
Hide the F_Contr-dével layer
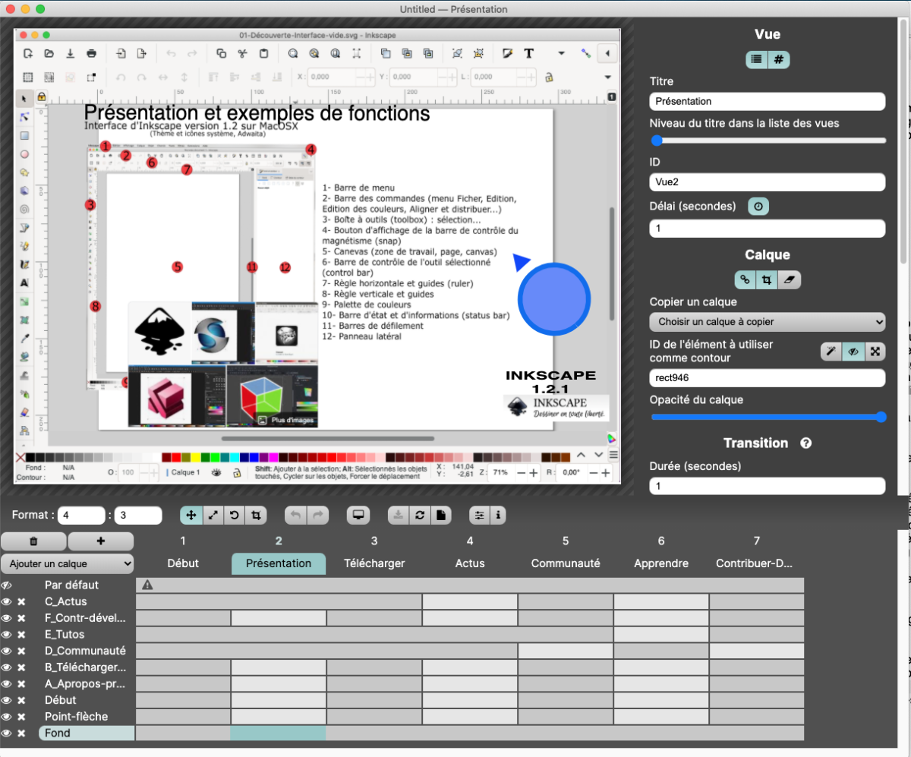[7, 618]
